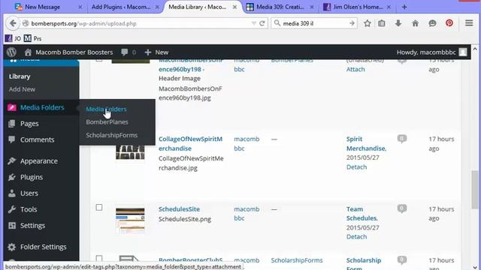Open bookmarks list clipboard icon

(382, 23)
